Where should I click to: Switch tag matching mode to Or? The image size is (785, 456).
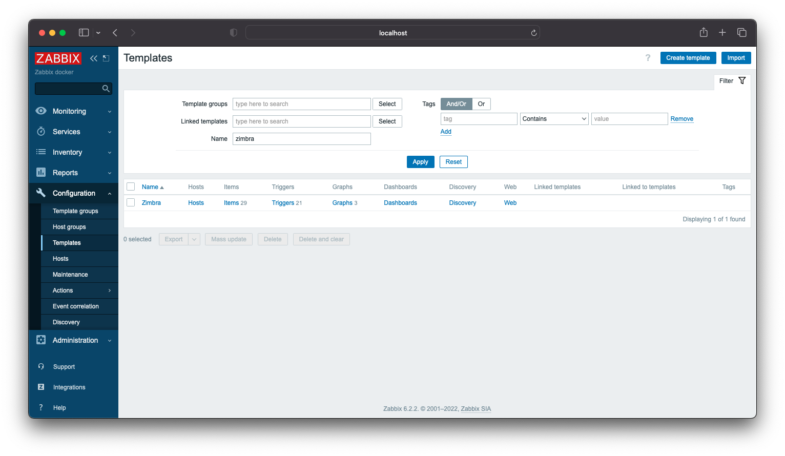481,103
